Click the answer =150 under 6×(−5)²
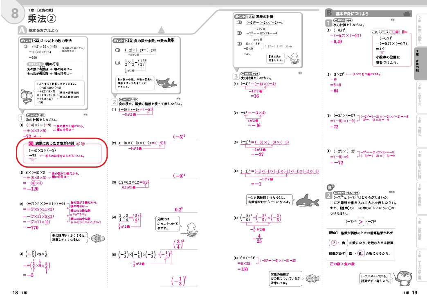427x305 pixels. (x=243, y=269)
